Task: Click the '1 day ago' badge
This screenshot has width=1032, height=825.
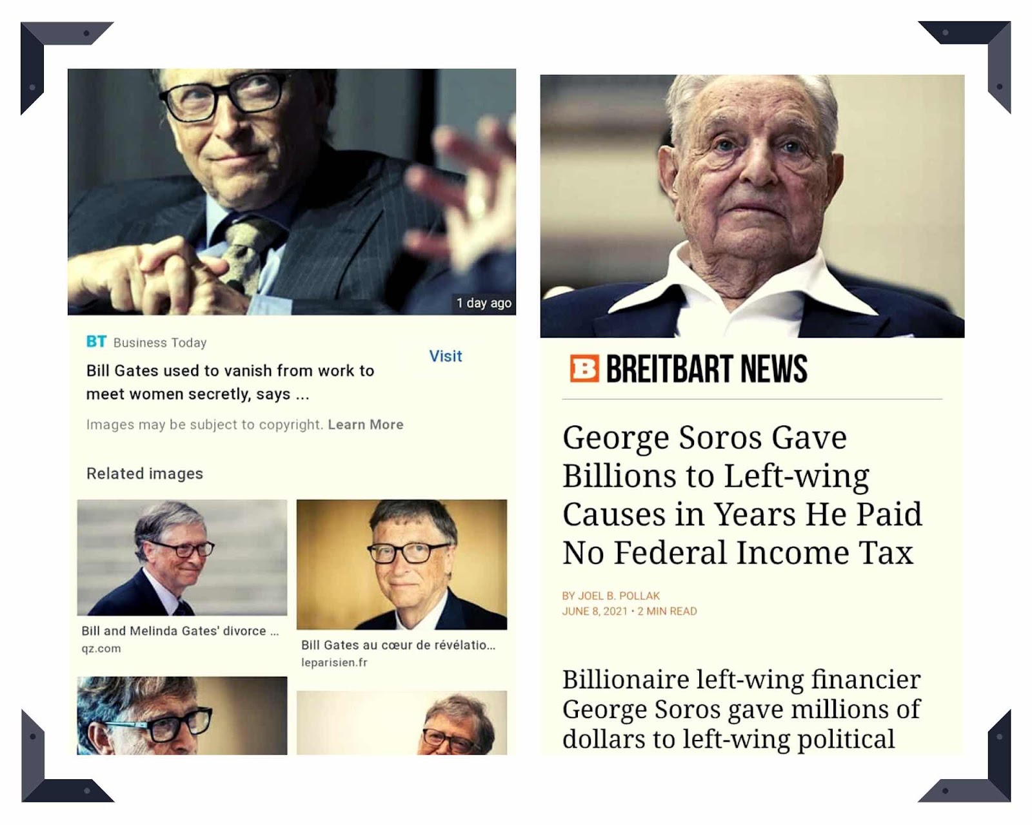Action: (x=484, y=303)
